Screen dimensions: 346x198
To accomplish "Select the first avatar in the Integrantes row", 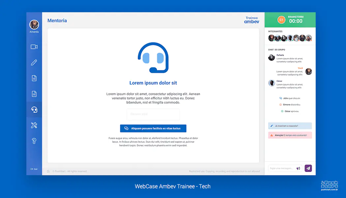I will pyautogui.click(x=272, y=38).
